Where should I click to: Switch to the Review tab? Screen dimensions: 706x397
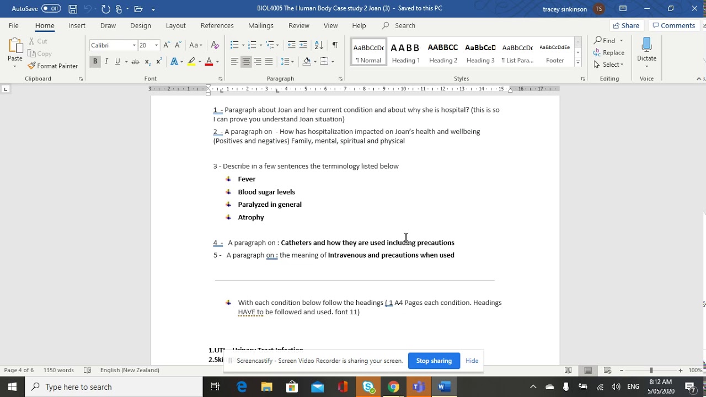(x=298, y=25)
